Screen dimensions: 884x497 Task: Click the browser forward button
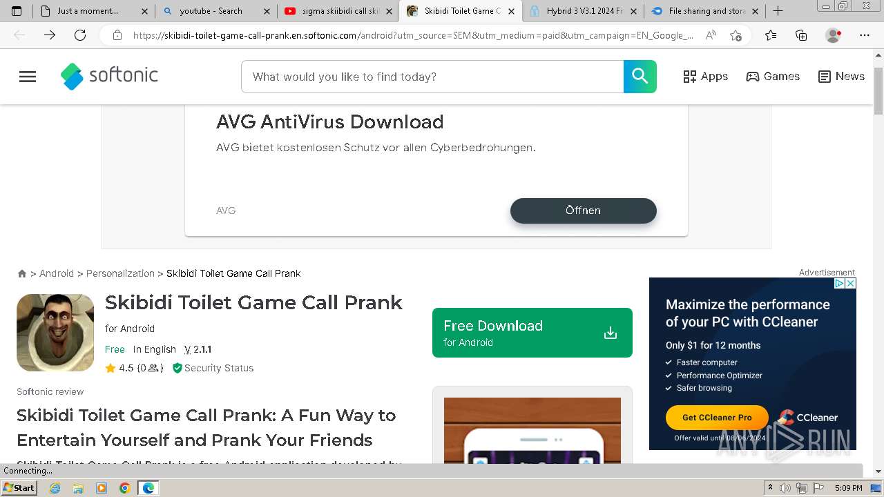tap(50, 35)
